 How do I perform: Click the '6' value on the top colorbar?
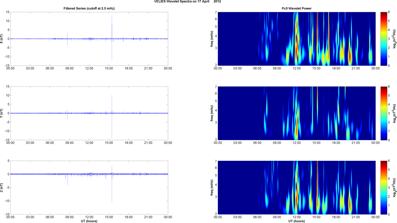(389, 12)
